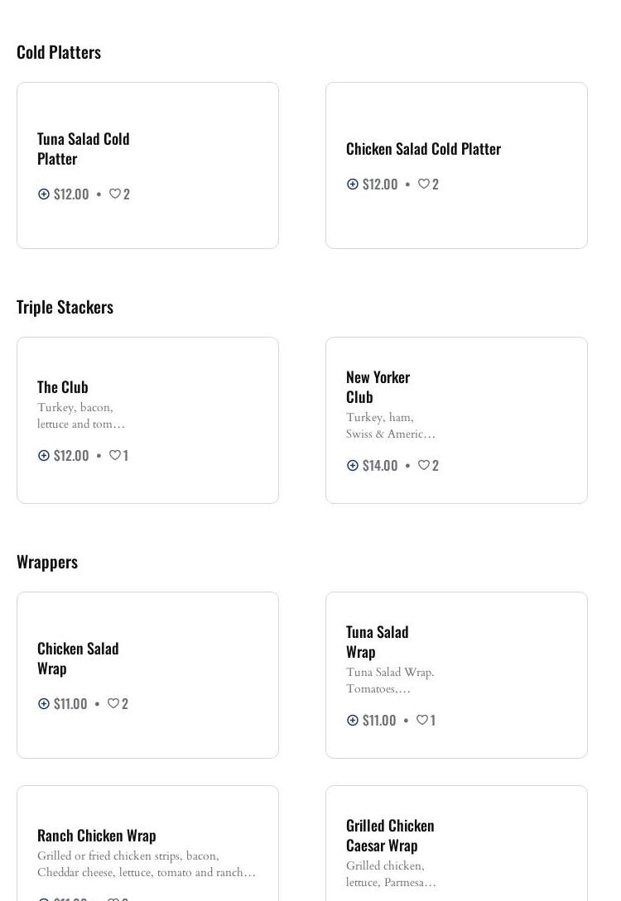Select the Wrappers section heading
The image size is (621, 901).
[47, 561]
